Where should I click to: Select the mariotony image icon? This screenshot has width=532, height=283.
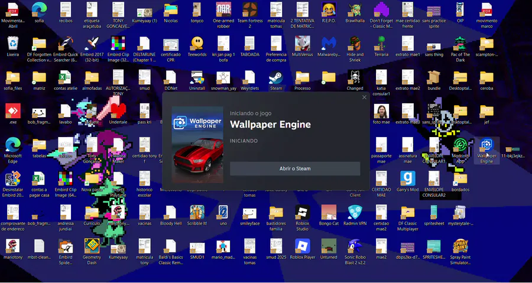(x=13, y=249)
